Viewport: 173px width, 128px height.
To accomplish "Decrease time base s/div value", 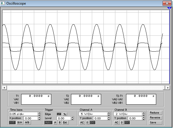I will click(39, 115).
